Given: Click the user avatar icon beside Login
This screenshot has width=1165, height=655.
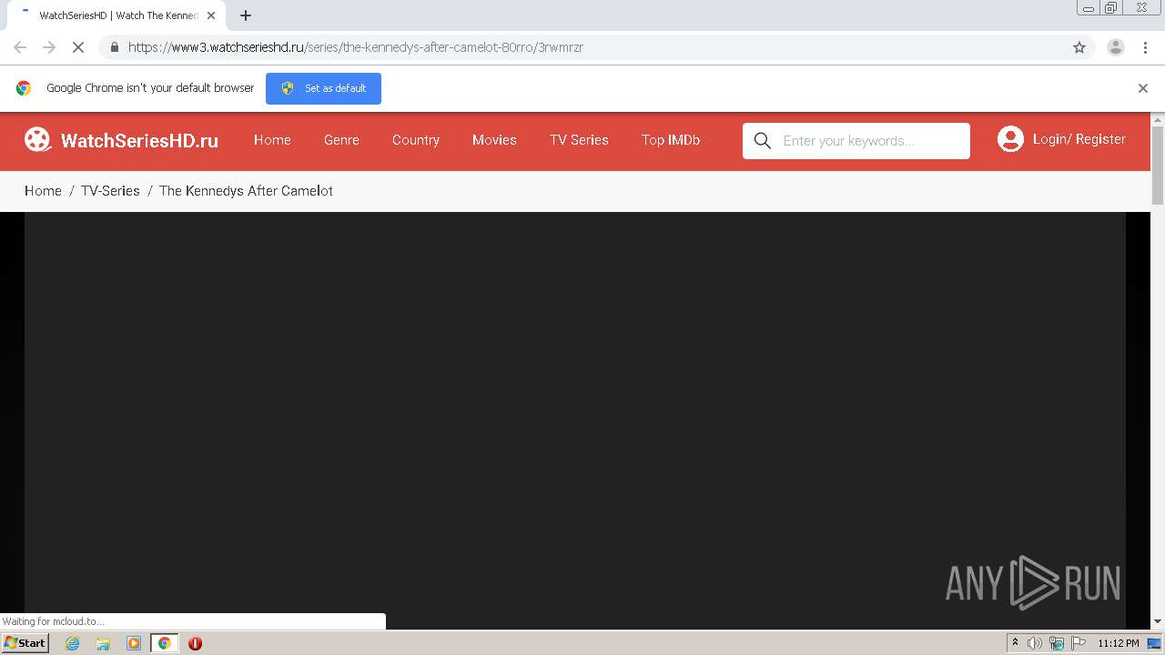Looking at the screenshot, I should 1010,139.
